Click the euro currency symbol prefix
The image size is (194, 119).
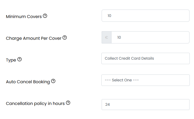click(x=106, y=37)
